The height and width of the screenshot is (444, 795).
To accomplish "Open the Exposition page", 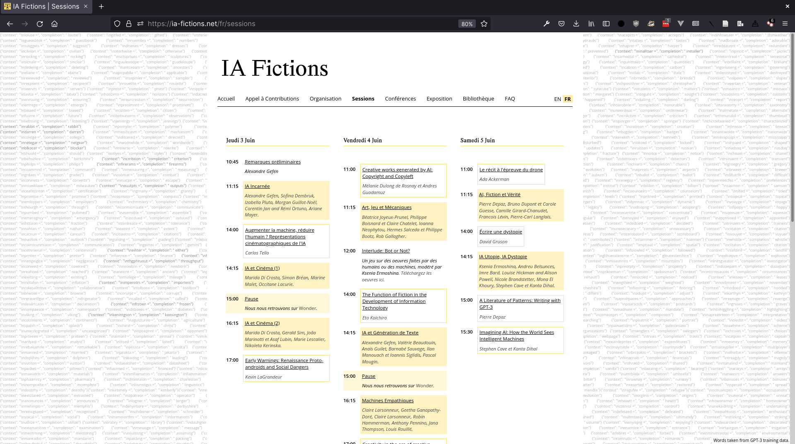I will (439, 98).
